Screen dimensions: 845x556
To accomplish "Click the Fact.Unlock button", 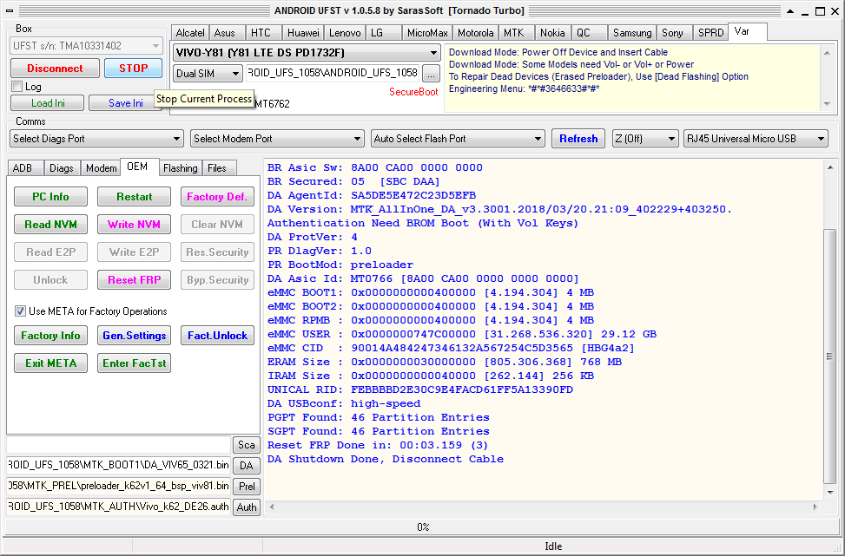I will (217, 336).
